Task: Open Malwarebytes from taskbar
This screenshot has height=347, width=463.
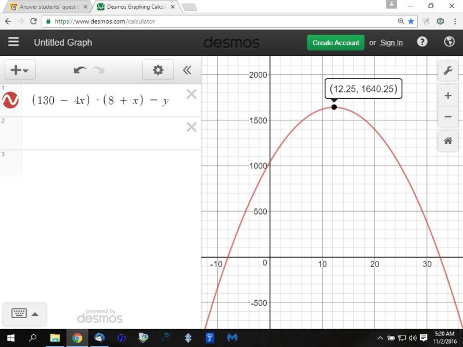Action: click(x=233, y=338)
